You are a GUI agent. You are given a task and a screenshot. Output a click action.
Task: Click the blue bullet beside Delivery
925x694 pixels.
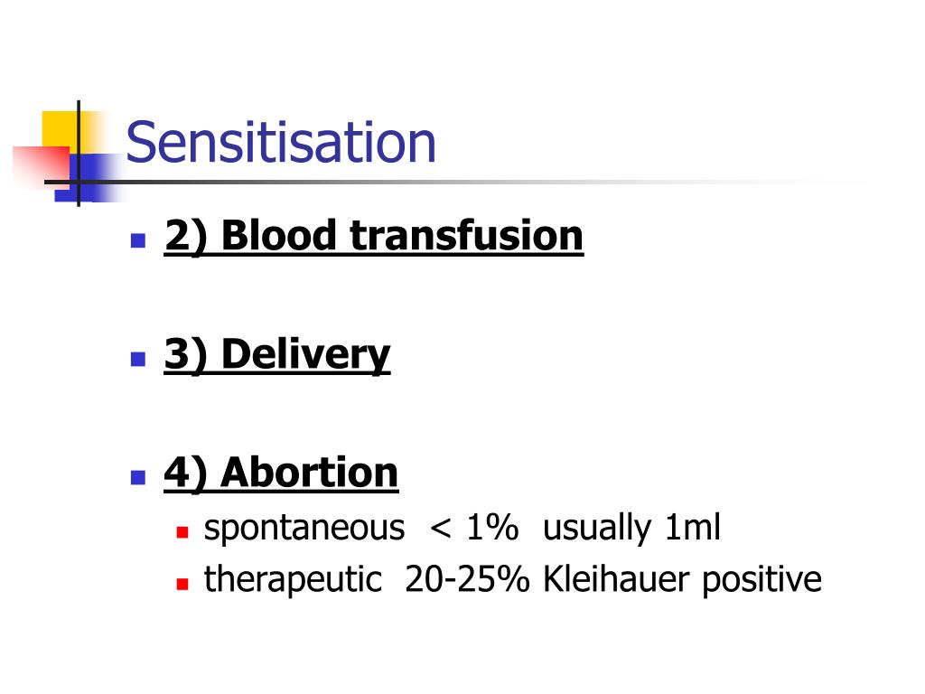click(138, 359)
